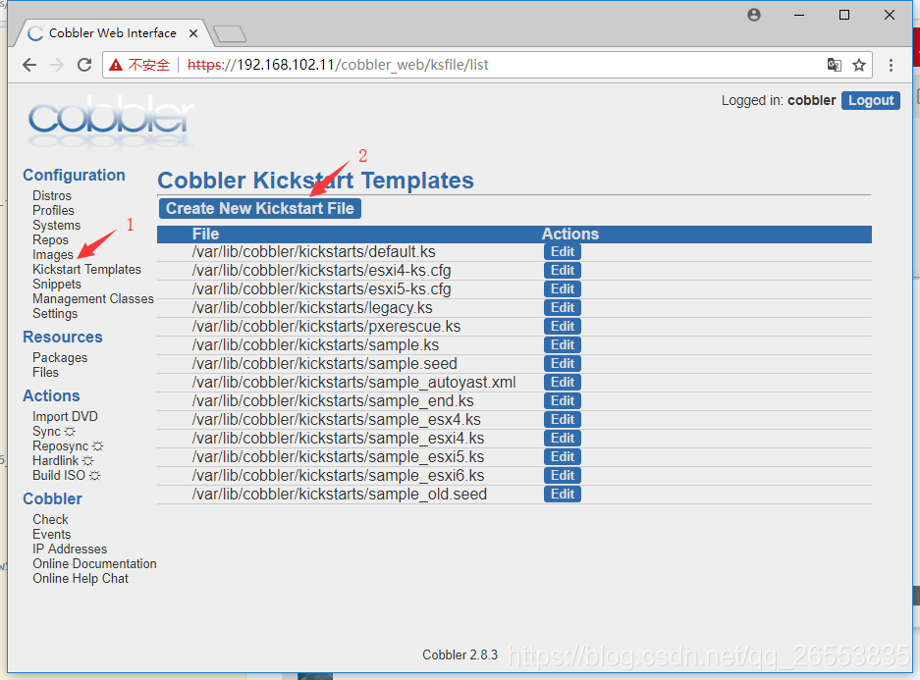920x680 pixels.
Task: Open Distros in Configuration menu
Action: [x=52, y=196]
